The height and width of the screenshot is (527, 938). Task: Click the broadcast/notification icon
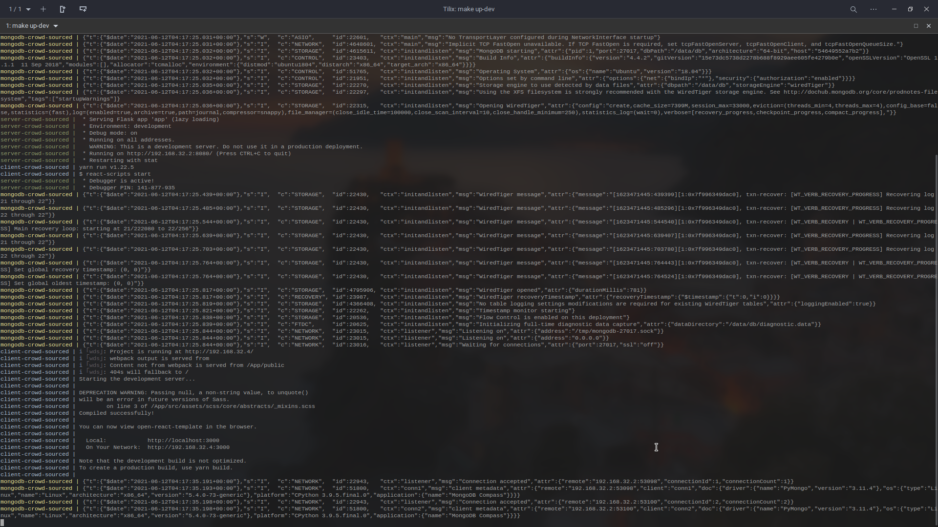(83, 9)
